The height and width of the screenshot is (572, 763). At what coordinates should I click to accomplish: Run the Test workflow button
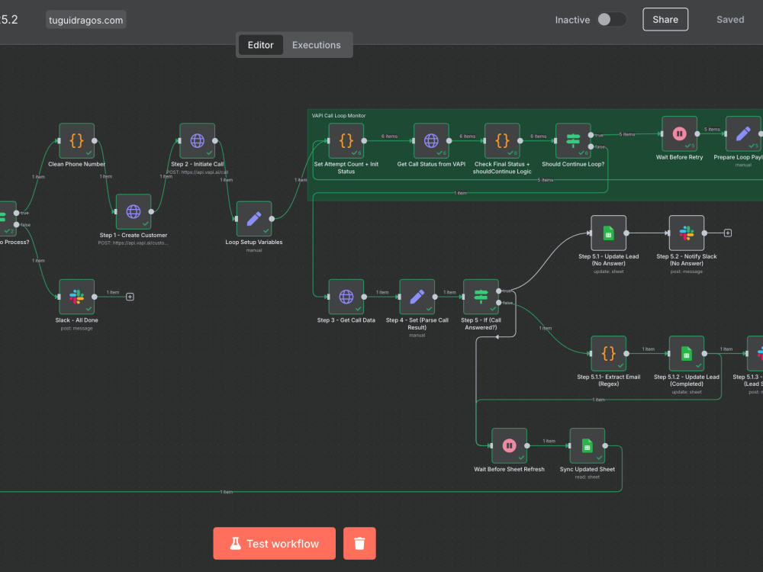tap(275, 543)
